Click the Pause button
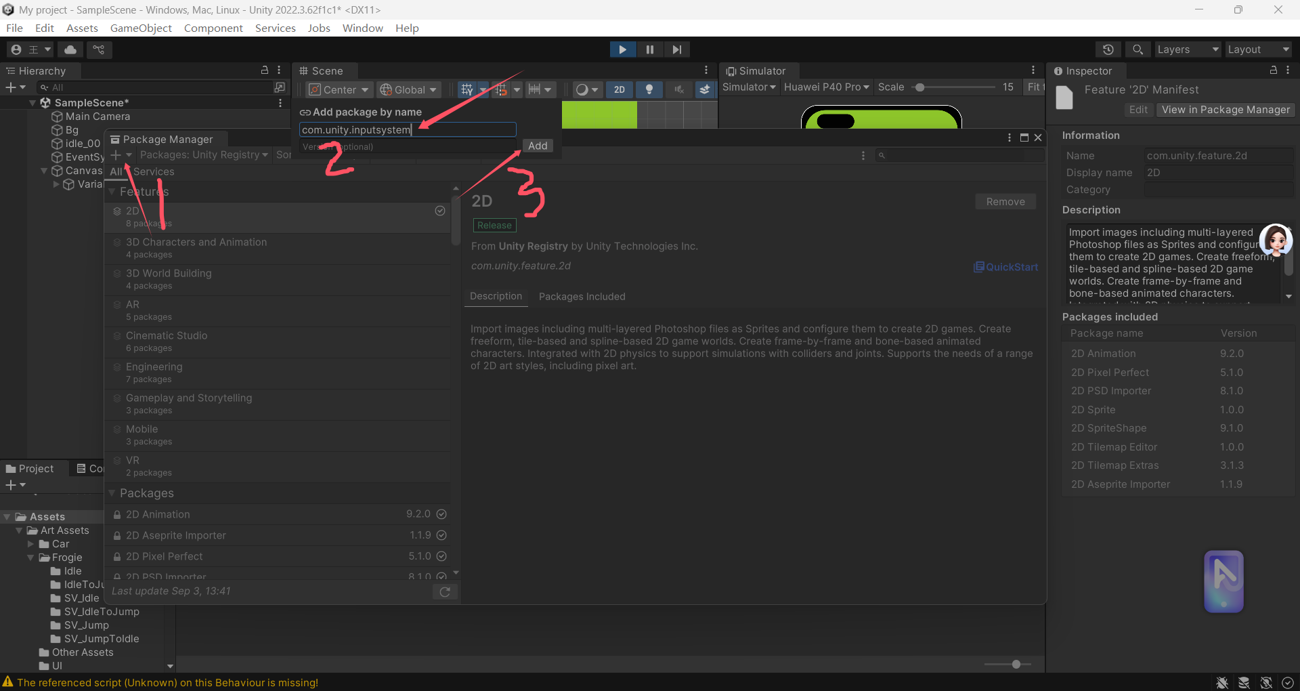This screenshot has width=1300, height=691. pyautogui.click(x=649, y=49)
